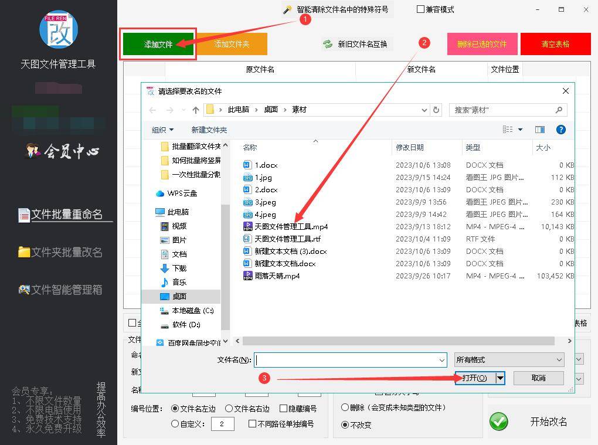Expand address bar path history dropdown
This screenshot has width=598, height=445.
click(424, 110)
